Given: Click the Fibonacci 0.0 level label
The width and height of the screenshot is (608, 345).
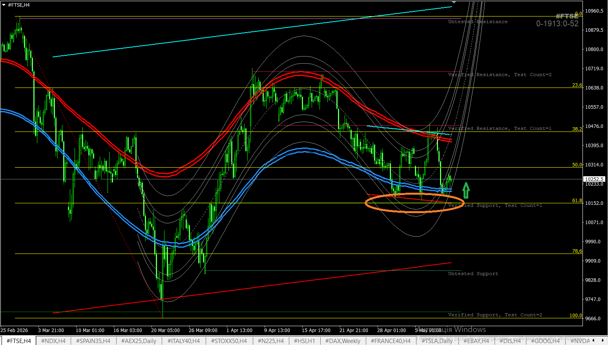Looking at the screenshot, I should [x=579, y=14].
